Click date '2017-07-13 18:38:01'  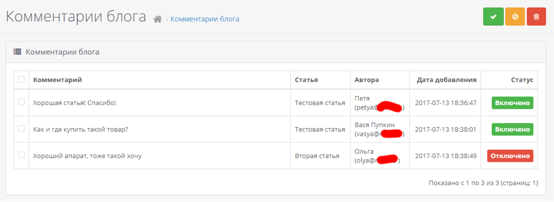(446, 129)
